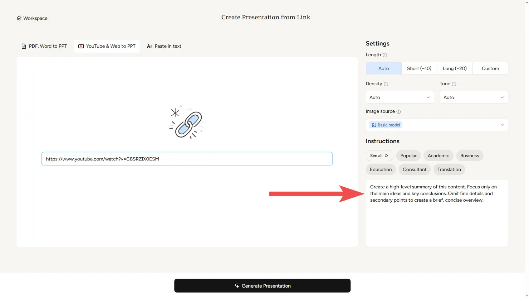Click the Length info icon
The image size is (529, 298).
pyautogui.click(x=385, y=55)
